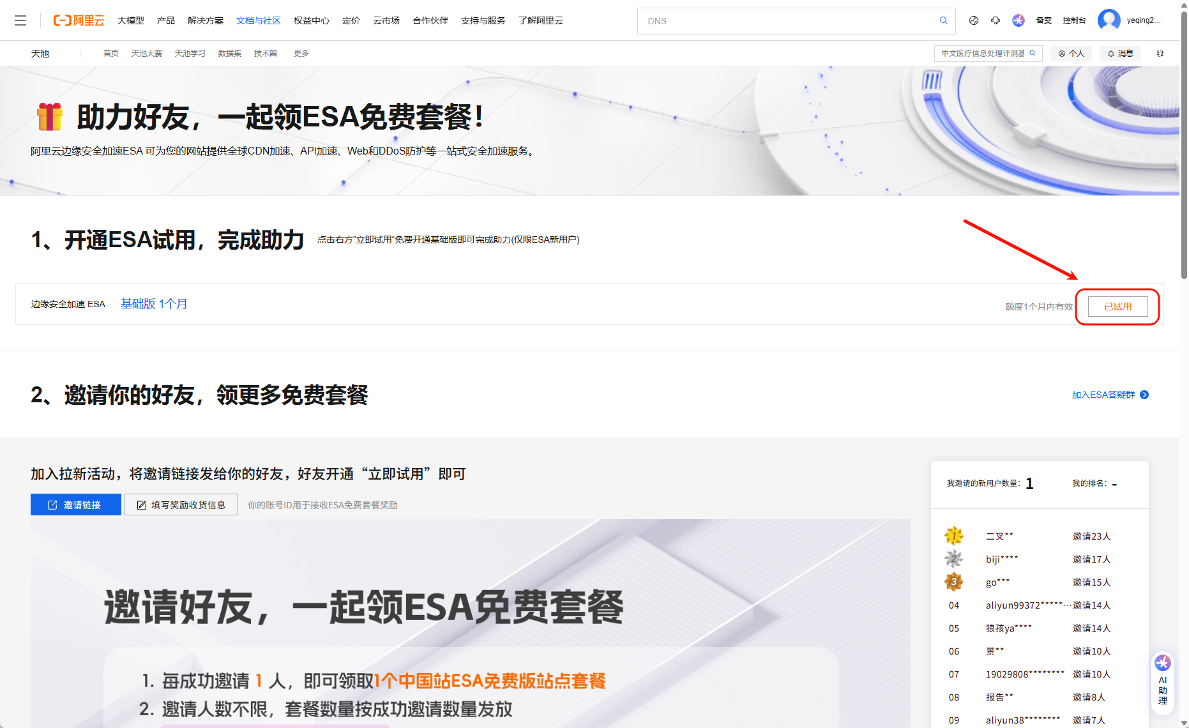Click the switch/fullscreen icon beside 消息
This screenshot has height=728, width=1189.
1160,54
